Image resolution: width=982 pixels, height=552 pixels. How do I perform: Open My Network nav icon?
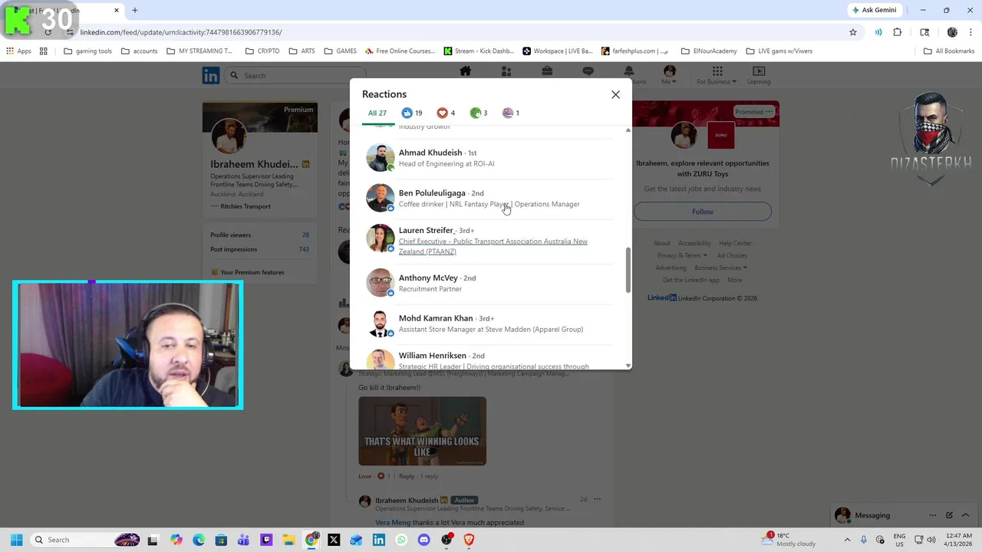click(x=506, y=71)
